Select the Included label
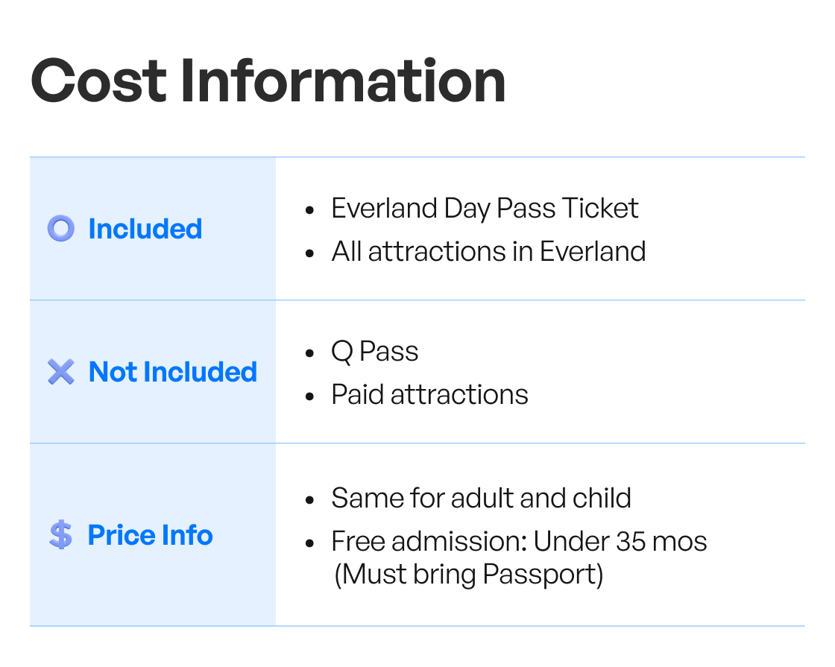Screen dimensions: 835x667 point(145,229)
